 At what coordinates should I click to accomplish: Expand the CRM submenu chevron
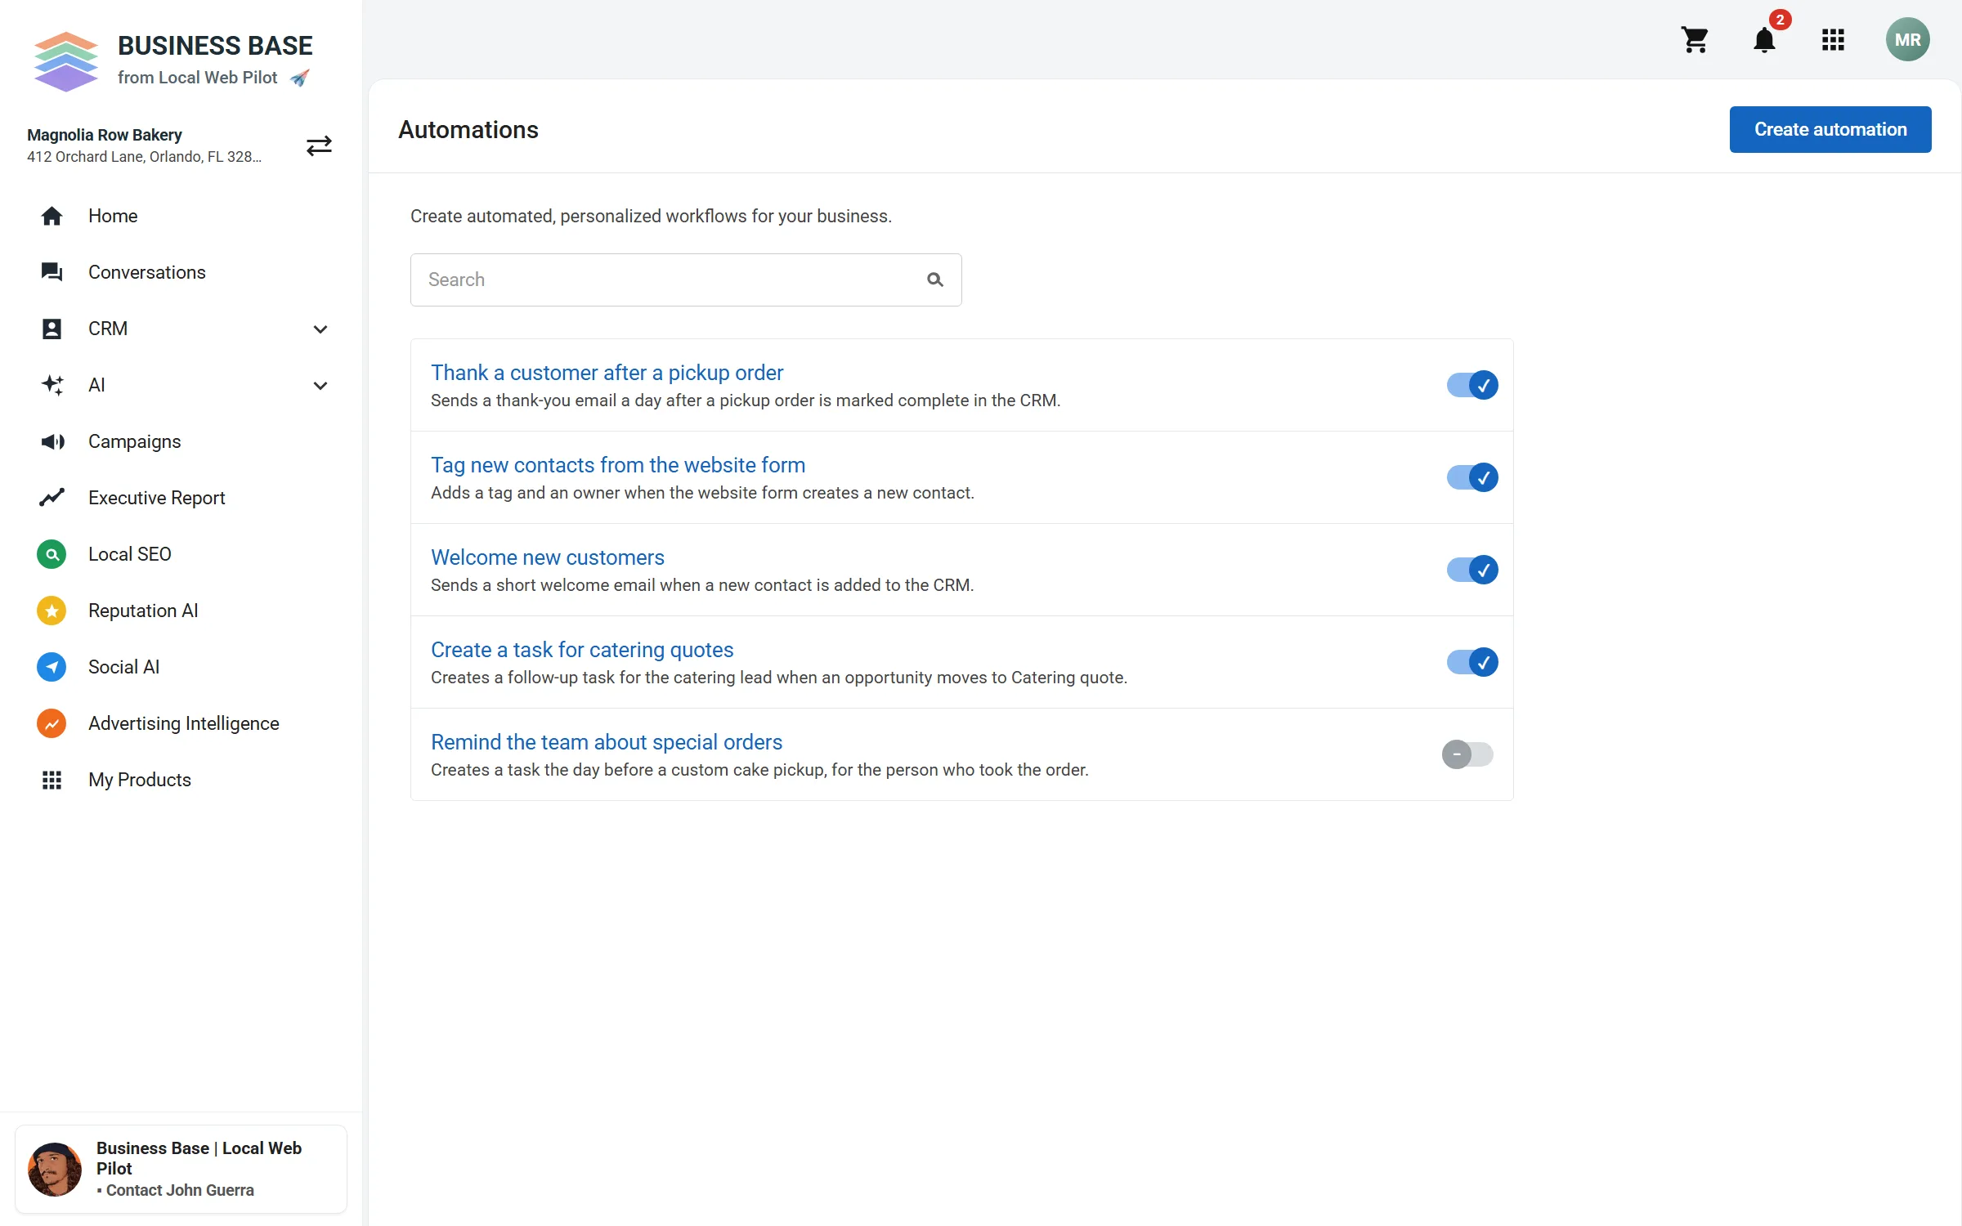tap(320, 329)
